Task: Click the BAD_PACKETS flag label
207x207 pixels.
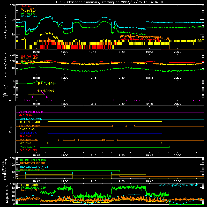Action: pos(28,150)
